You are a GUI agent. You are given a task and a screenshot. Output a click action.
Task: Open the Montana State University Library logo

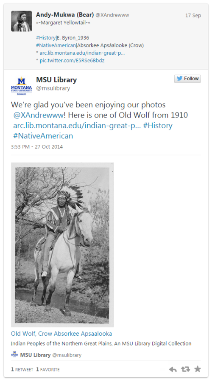(22, 86)
